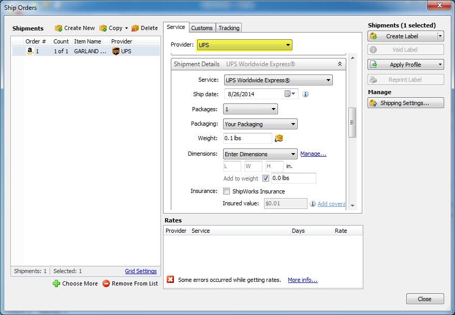The width and height of the screenshot is (455, 315).
Task: Collapse the Shipment Details section
Action: click(340, 64)
